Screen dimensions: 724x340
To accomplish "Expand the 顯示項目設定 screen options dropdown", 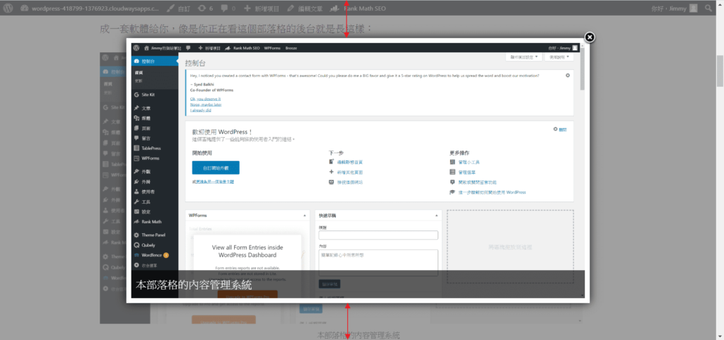I will point(524,57).
